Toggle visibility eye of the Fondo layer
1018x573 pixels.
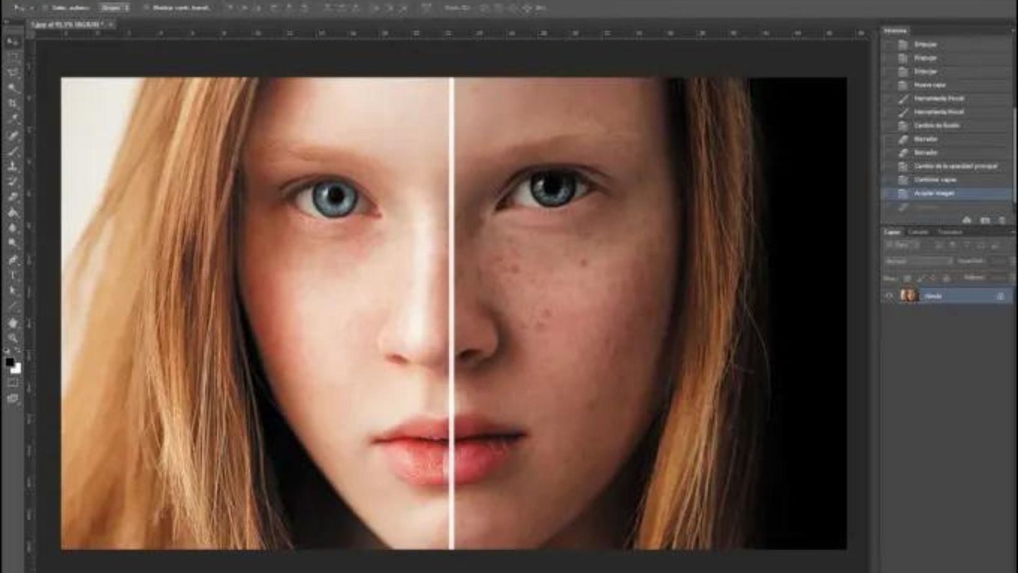tap(889, 296)
